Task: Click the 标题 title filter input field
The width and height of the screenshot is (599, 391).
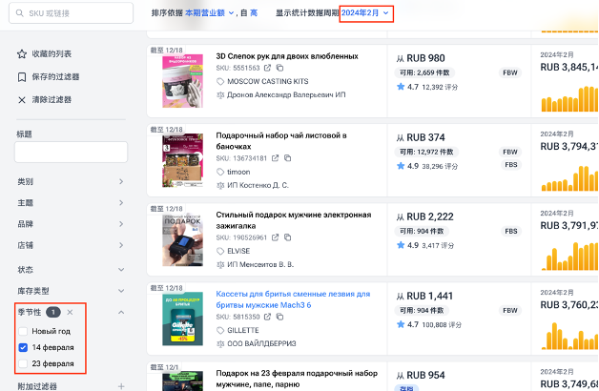Action: [72, 152]
